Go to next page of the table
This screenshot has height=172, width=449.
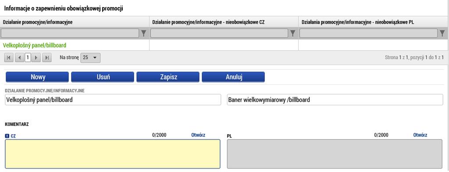click(36, 57)
